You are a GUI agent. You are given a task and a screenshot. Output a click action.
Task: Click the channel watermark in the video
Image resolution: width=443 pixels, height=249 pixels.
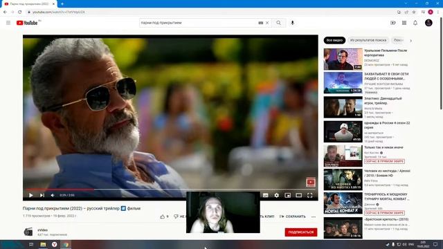pyautogui.click(x=311, y=182)
